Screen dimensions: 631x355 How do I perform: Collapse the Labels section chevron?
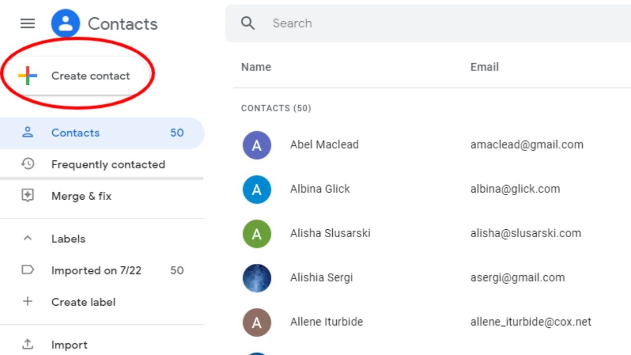click(x=28, y=238)
